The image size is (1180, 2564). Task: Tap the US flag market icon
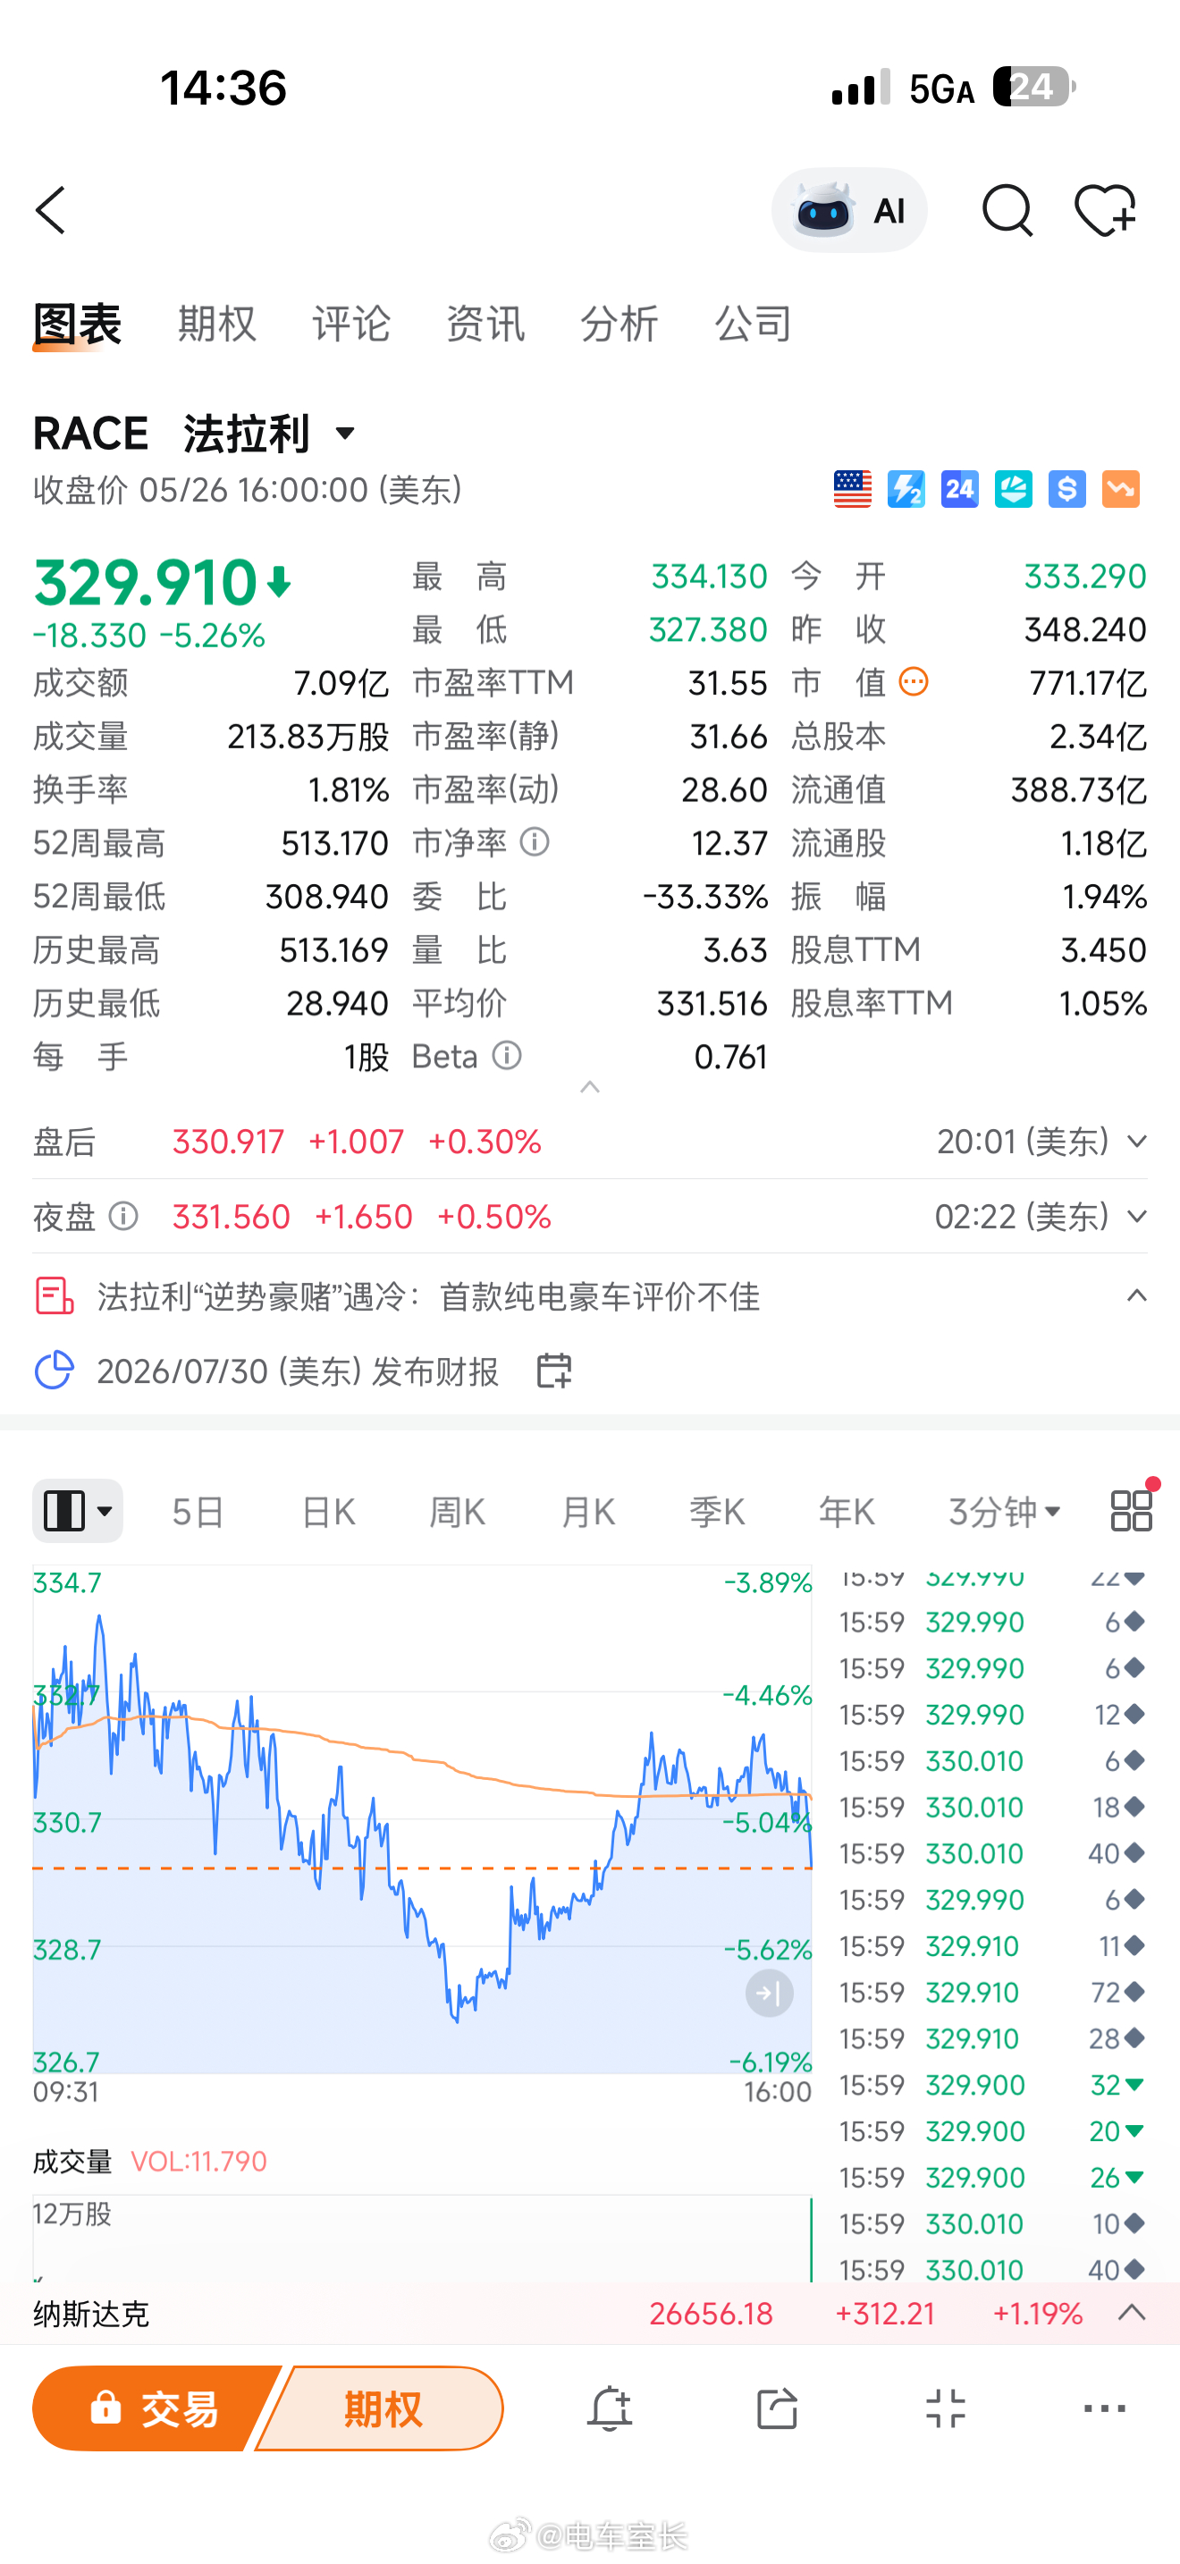click(853, 489)
